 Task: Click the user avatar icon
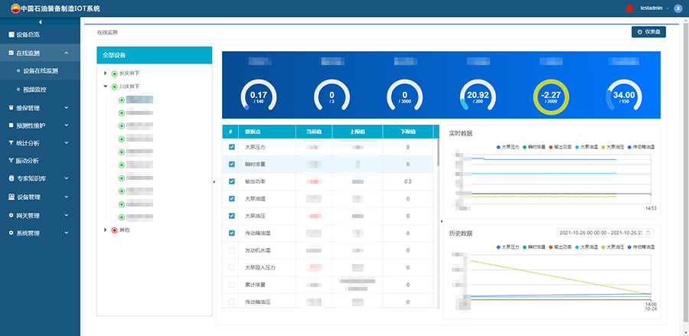(678, 8)
